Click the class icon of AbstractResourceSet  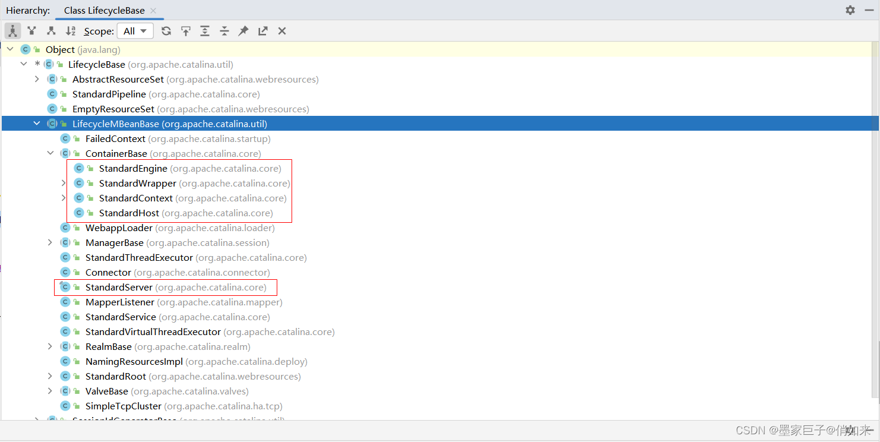click(x=52, y=79)
